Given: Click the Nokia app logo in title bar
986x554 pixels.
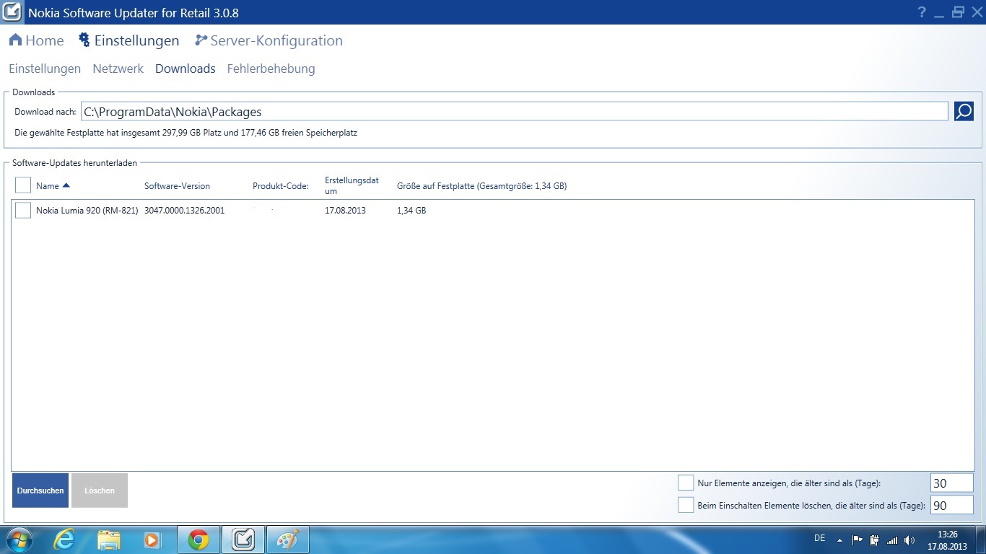Looking at the screenshot, I should tap(12, 12).
